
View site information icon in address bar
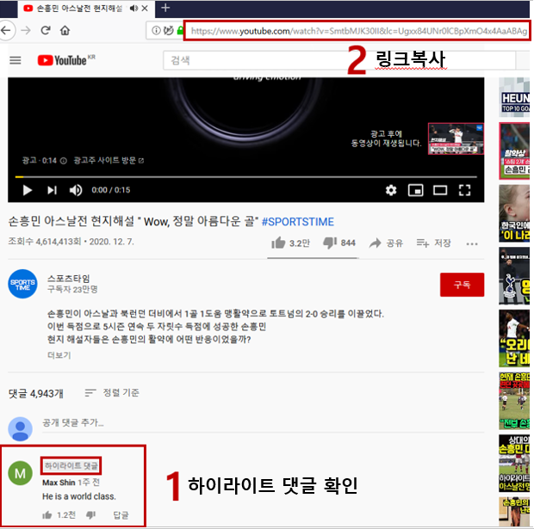click(x=156, y=31)
